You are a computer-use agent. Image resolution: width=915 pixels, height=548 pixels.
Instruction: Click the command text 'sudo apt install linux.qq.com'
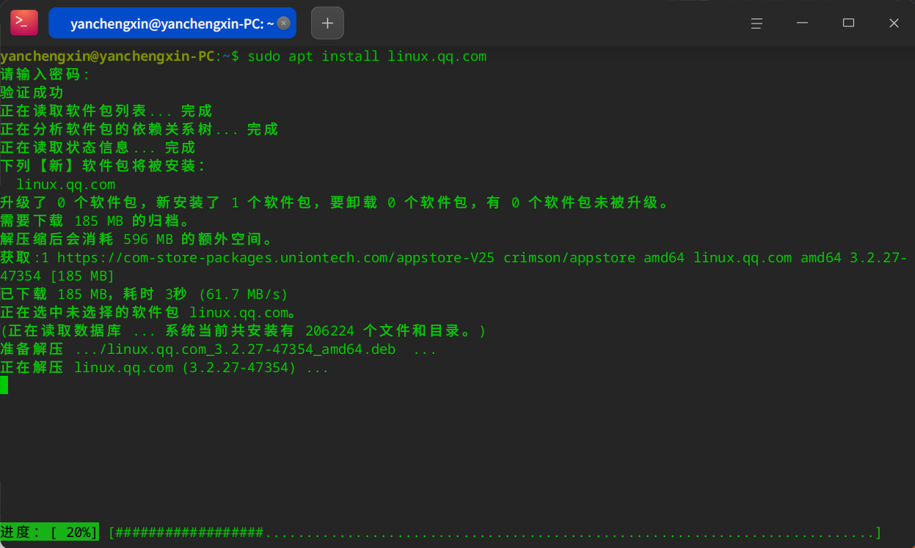tap(367, 56)
